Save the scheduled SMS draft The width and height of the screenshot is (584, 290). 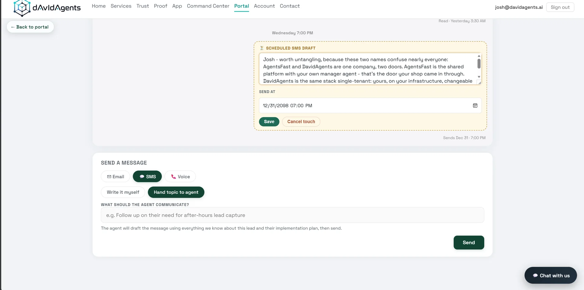(269, 122)
